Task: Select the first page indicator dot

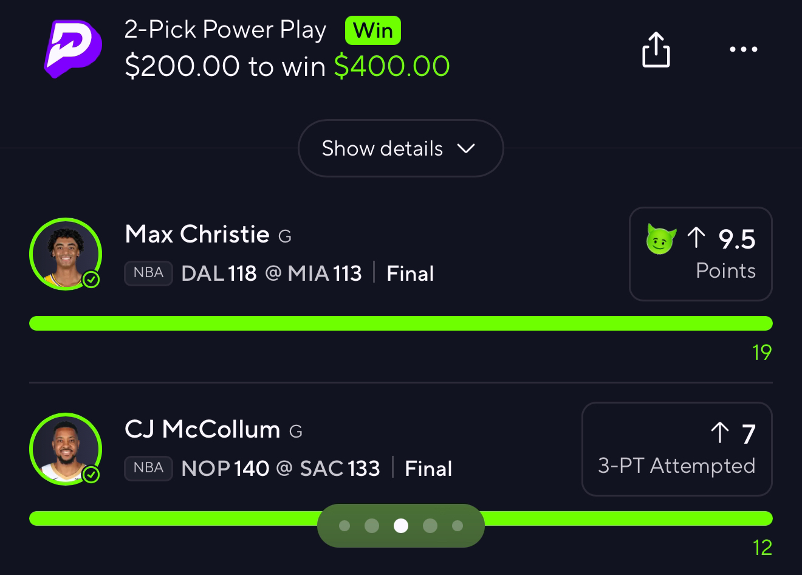Action: 344,526
